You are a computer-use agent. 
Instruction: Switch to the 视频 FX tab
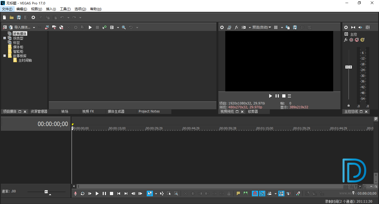(x=88, y=111)
